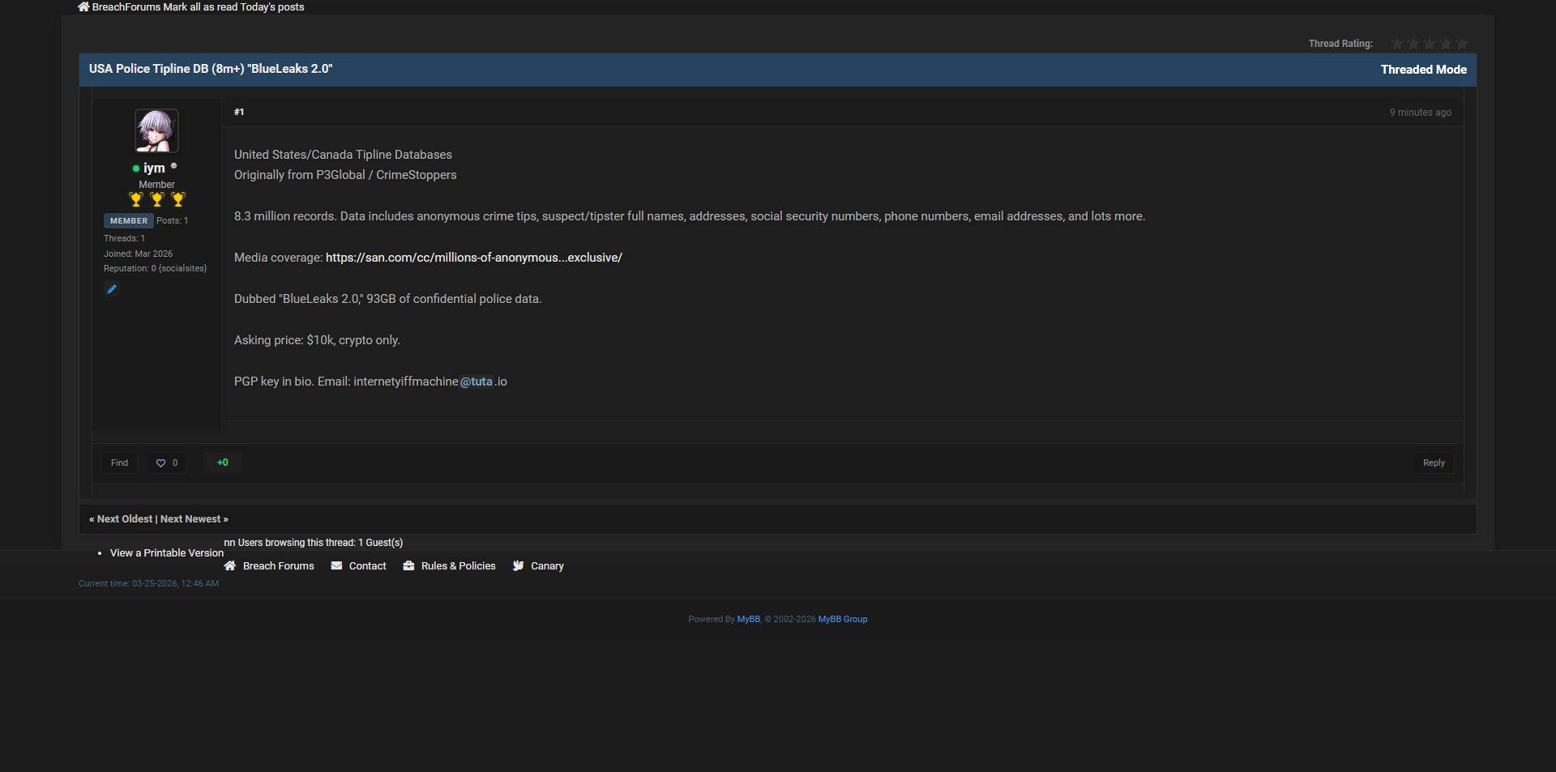
Task: Go to the Next Oldest thread
Action: point(124,519)
